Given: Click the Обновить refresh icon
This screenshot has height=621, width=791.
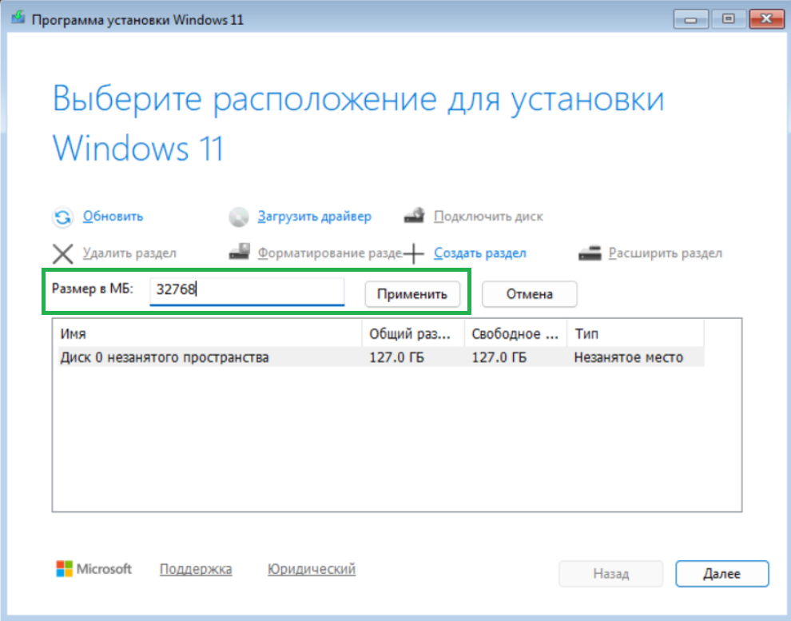Looking at the screenshot, I should click(x=62, y=217).
